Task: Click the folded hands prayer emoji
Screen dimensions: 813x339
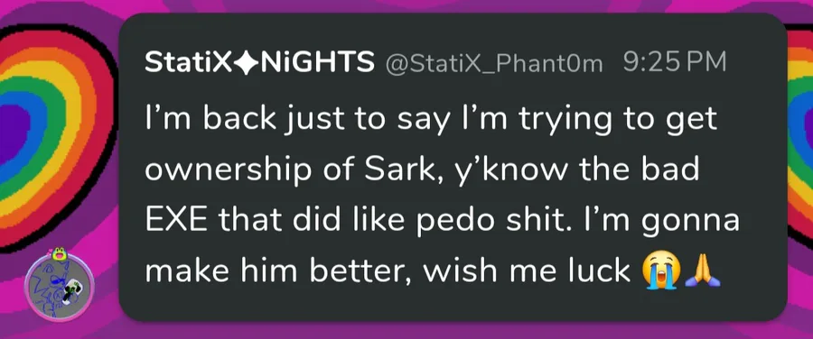Action: tap(703, 271)
